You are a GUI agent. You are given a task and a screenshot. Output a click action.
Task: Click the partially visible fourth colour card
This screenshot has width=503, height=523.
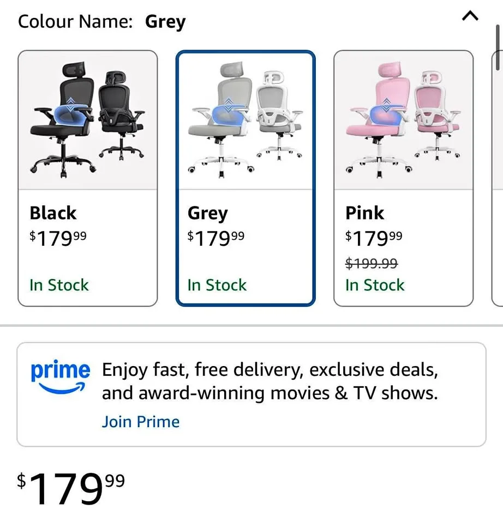tap(498, 179)
